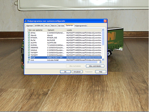Uncheck the IMJPMIG startup item

(x=29, y=45)
